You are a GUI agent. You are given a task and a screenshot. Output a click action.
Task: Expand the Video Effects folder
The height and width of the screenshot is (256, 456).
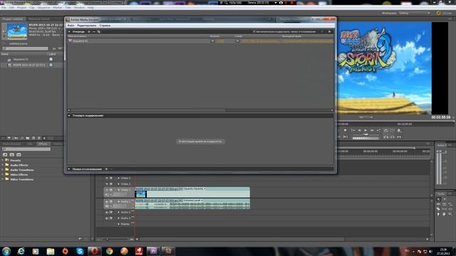(x=3, y=174)
